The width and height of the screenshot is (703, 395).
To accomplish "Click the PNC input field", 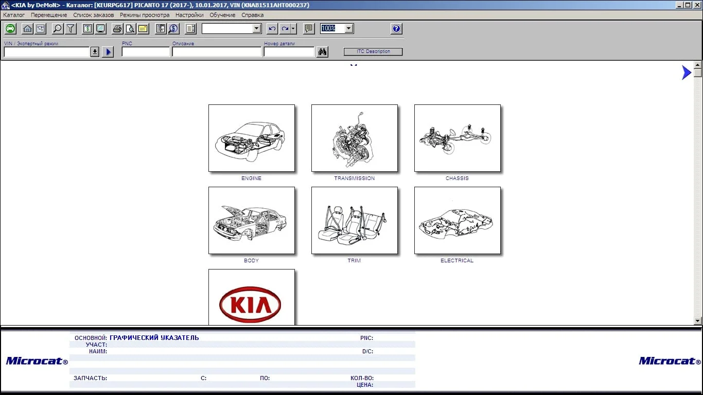I will tap(146, 52).
